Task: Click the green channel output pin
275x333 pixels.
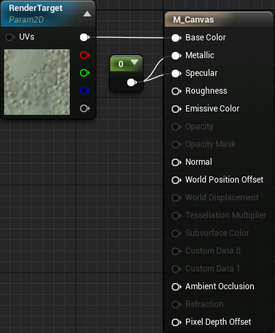Action: pos(85,73)
